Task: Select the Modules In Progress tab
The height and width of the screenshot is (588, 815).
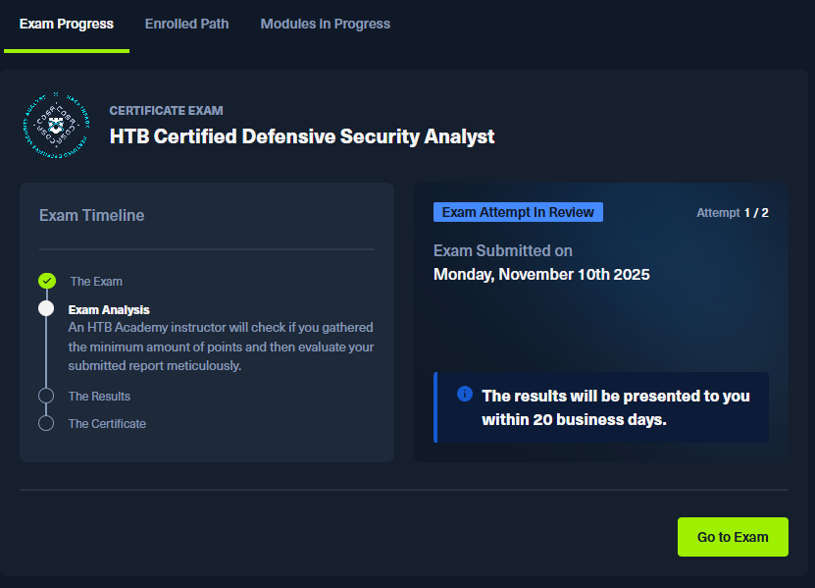Action: click(325, 24)
